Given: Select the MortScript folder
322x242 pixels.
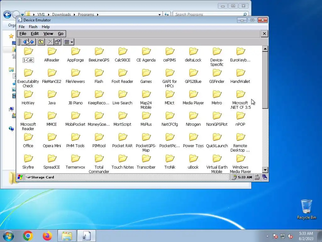Looking at the screenshot, I should click(x=122, y=119).
